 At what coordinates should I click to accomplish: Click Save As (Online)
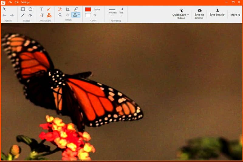(199, 14)
